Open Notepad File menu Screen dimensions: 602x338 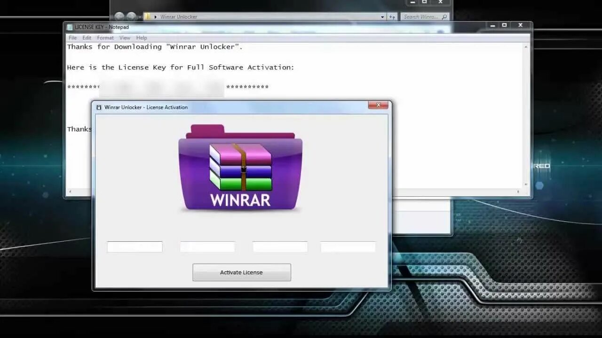(72, 38)
